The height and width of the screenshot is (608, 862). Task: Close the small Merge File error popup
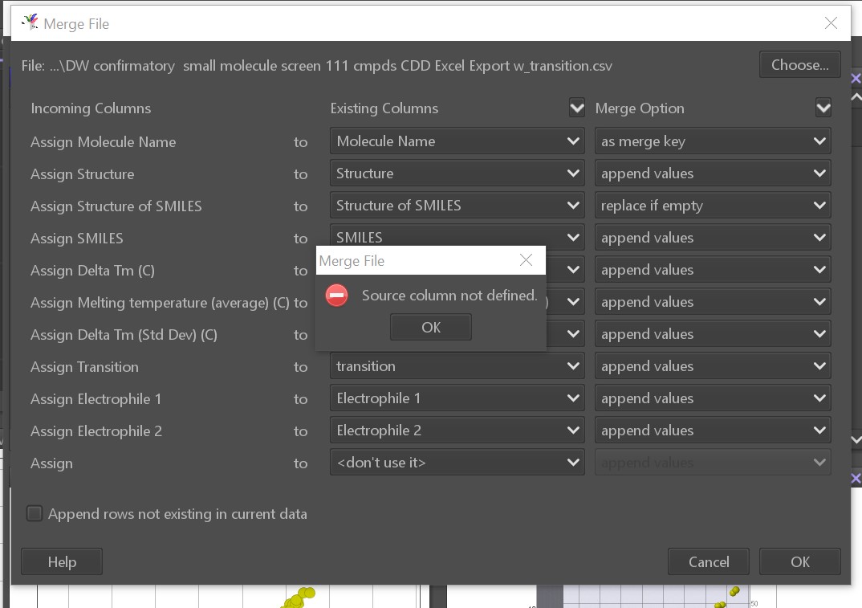click(526, 260)
